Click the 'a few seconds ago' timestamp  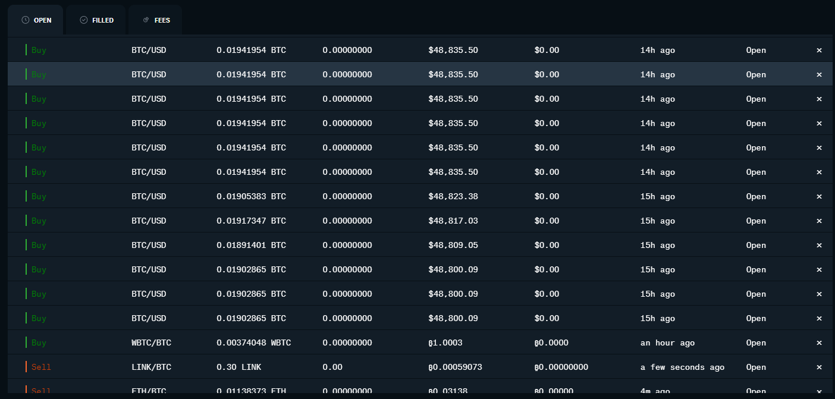[x=682, y=367]
